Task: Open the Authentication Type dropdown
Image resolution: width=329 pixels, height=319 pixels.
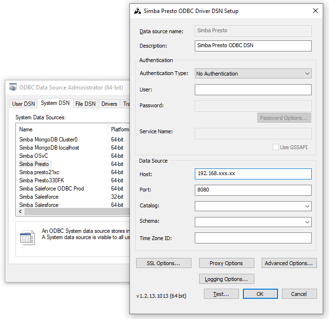Action: tap(253, 74)
